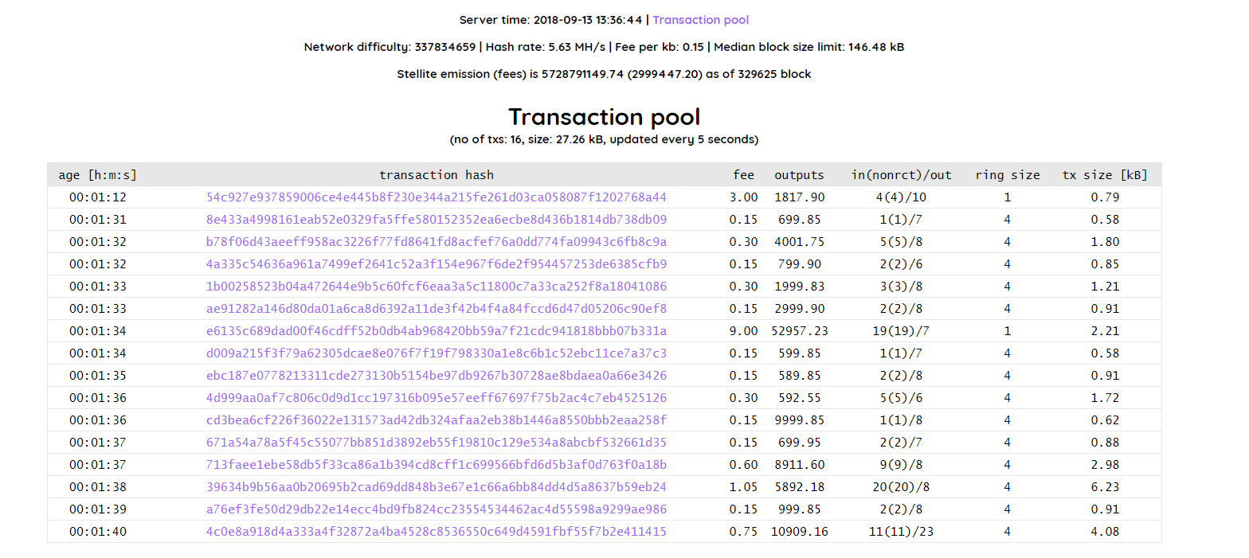The image size is (1249, 558).
Task: Open transaction hash starting with 39634b9b
Action: coord(437,487)
